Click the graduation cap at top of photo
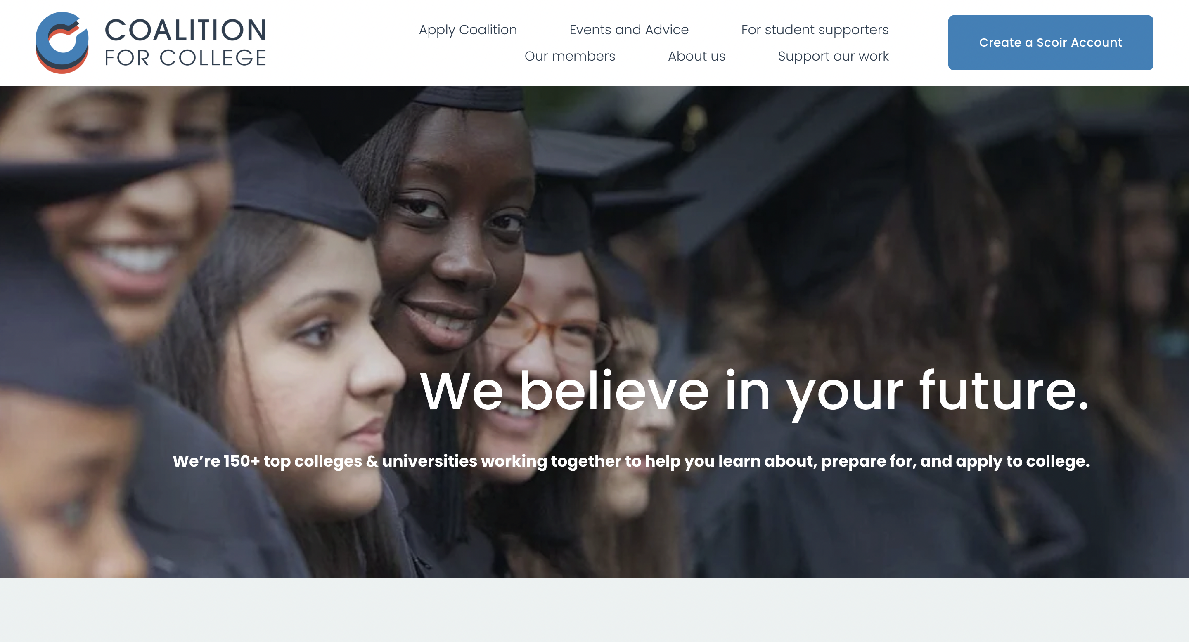Image resolution: width=1189 pixels, height=642 pixels. click(469, 98)
